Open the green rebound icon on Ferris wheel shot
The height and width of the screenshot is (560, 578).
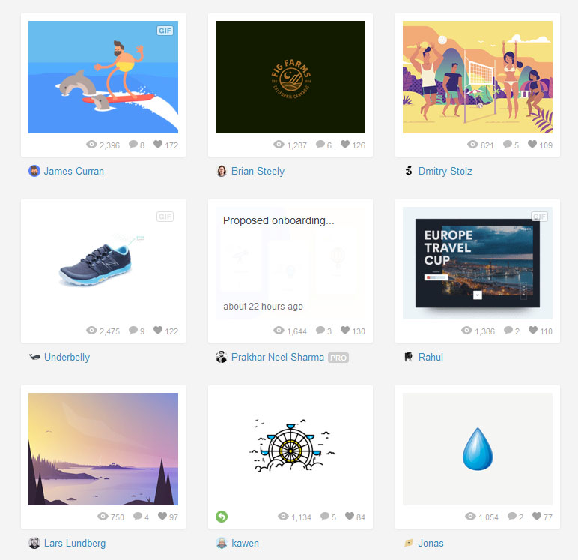point(222,516)
